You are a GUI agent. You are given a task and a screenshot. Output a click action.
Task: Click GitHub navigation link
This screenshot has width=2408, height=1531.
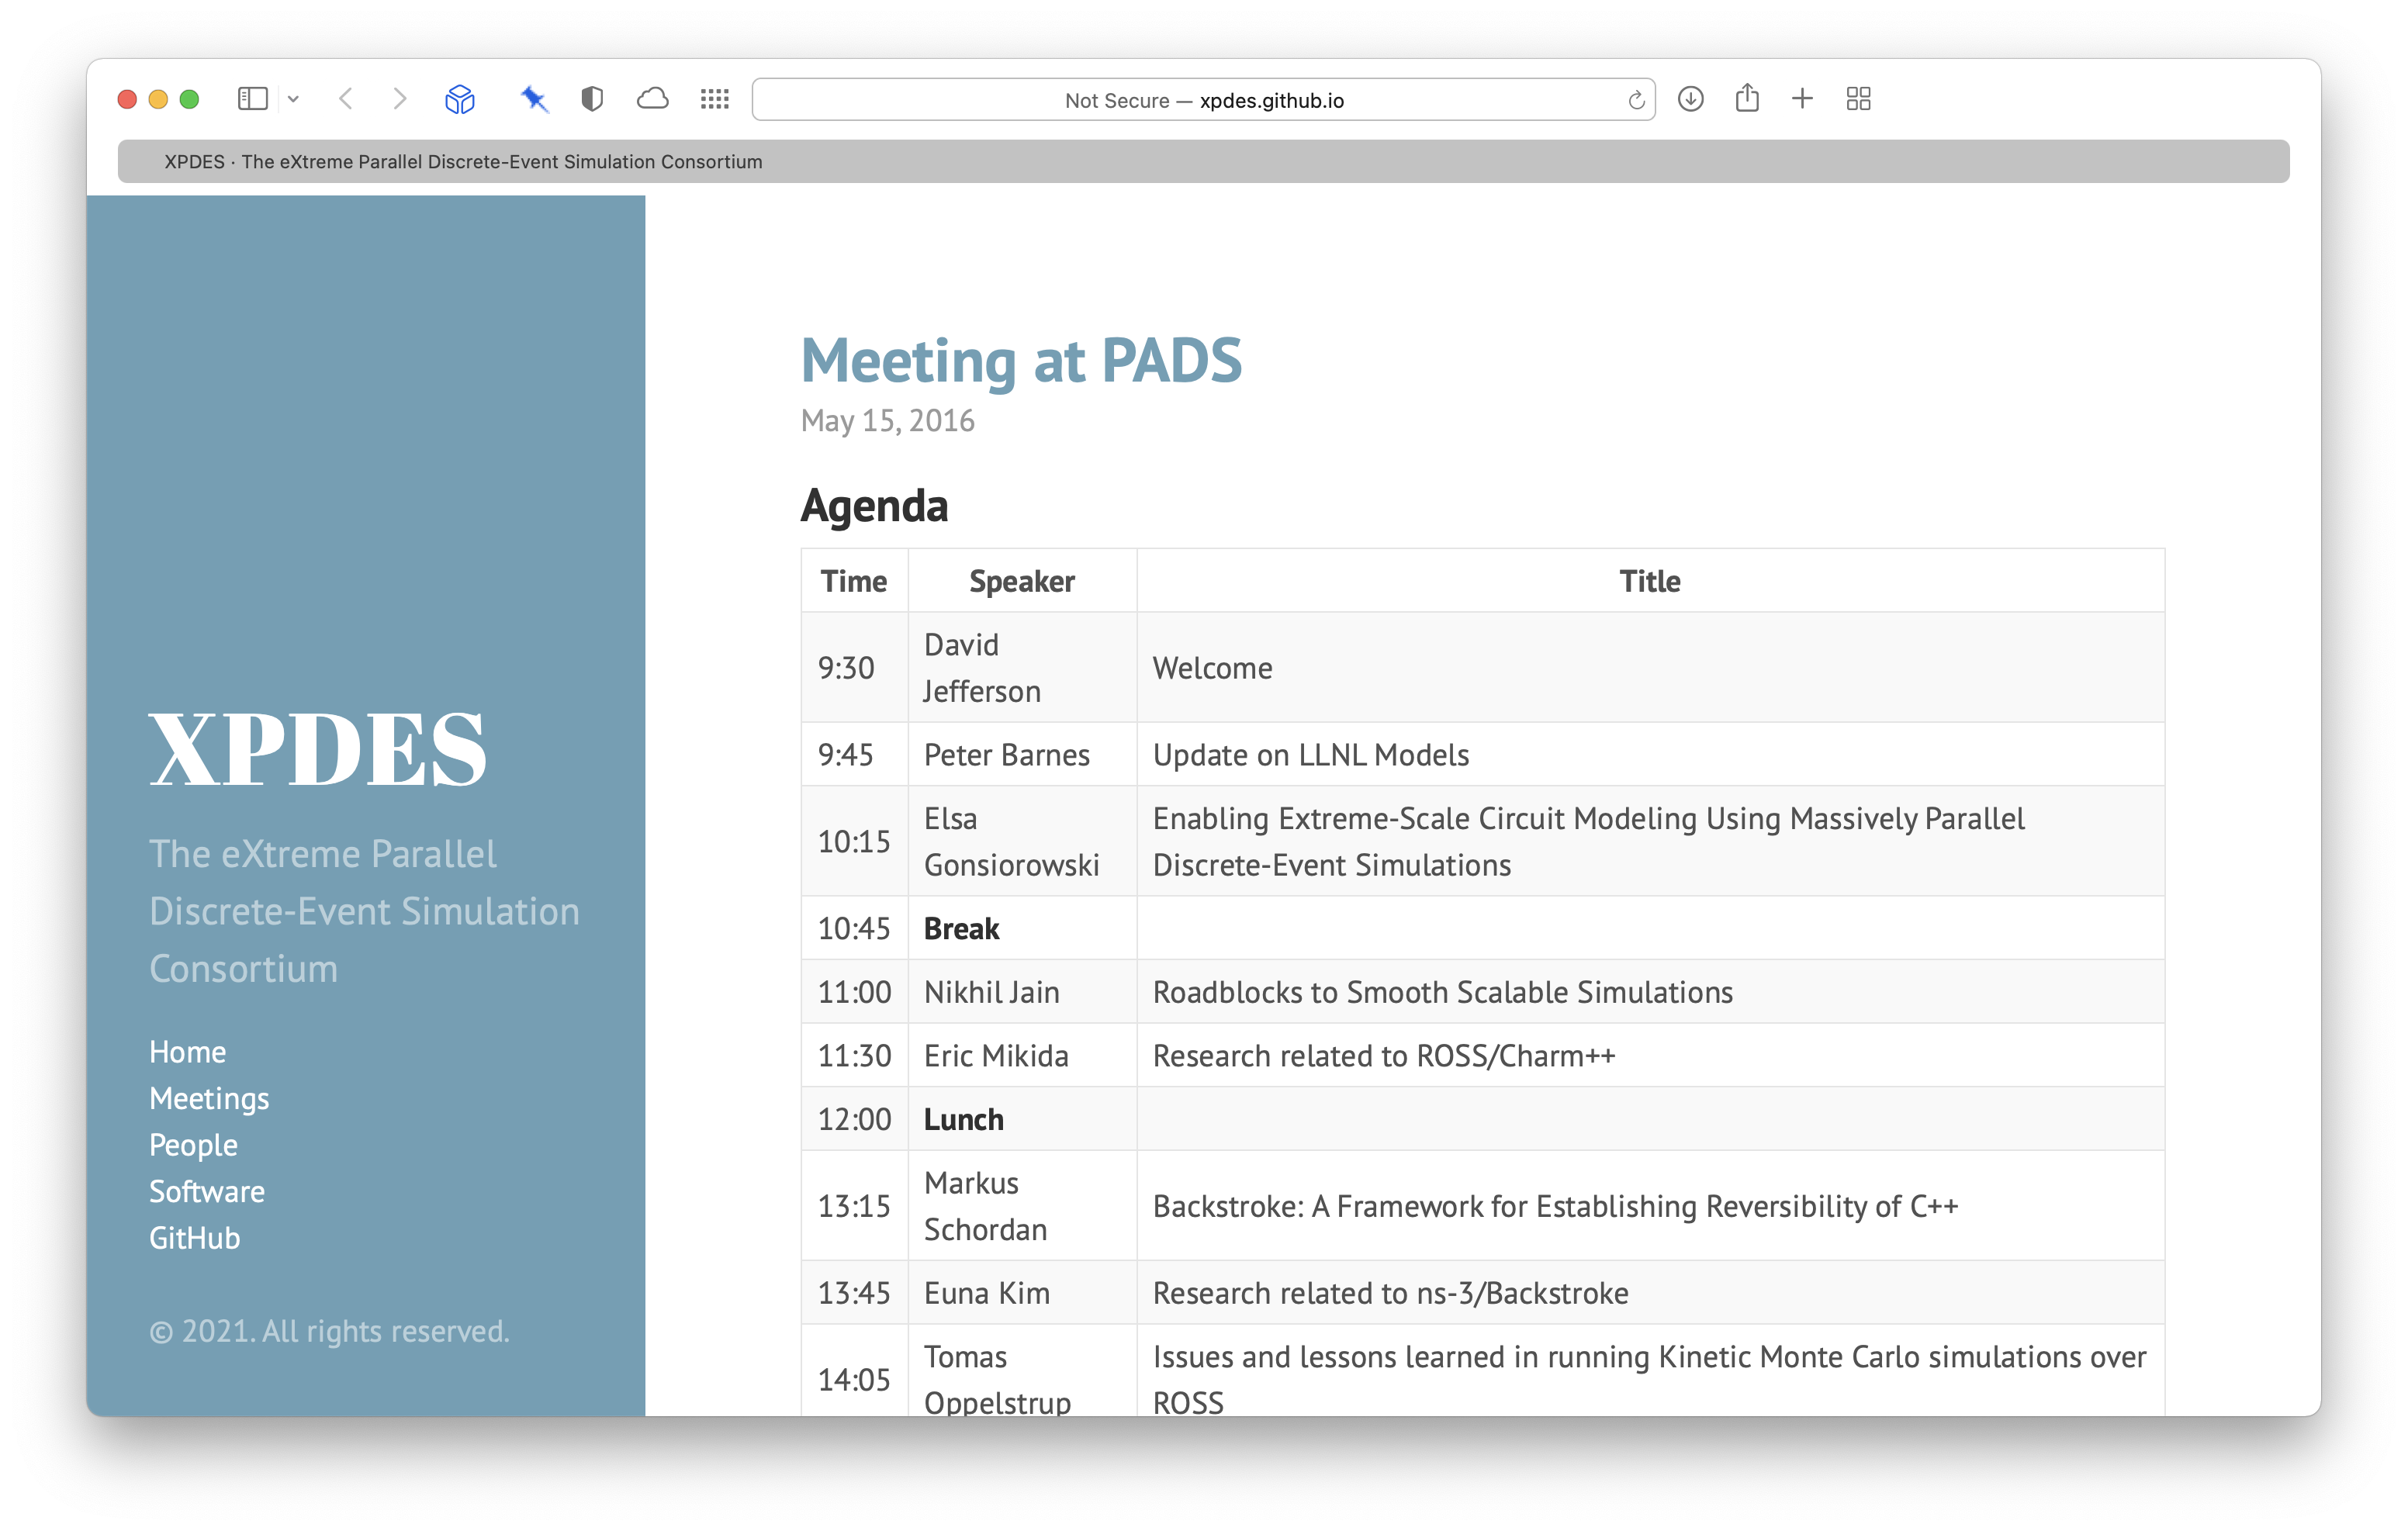(195, 1236)
